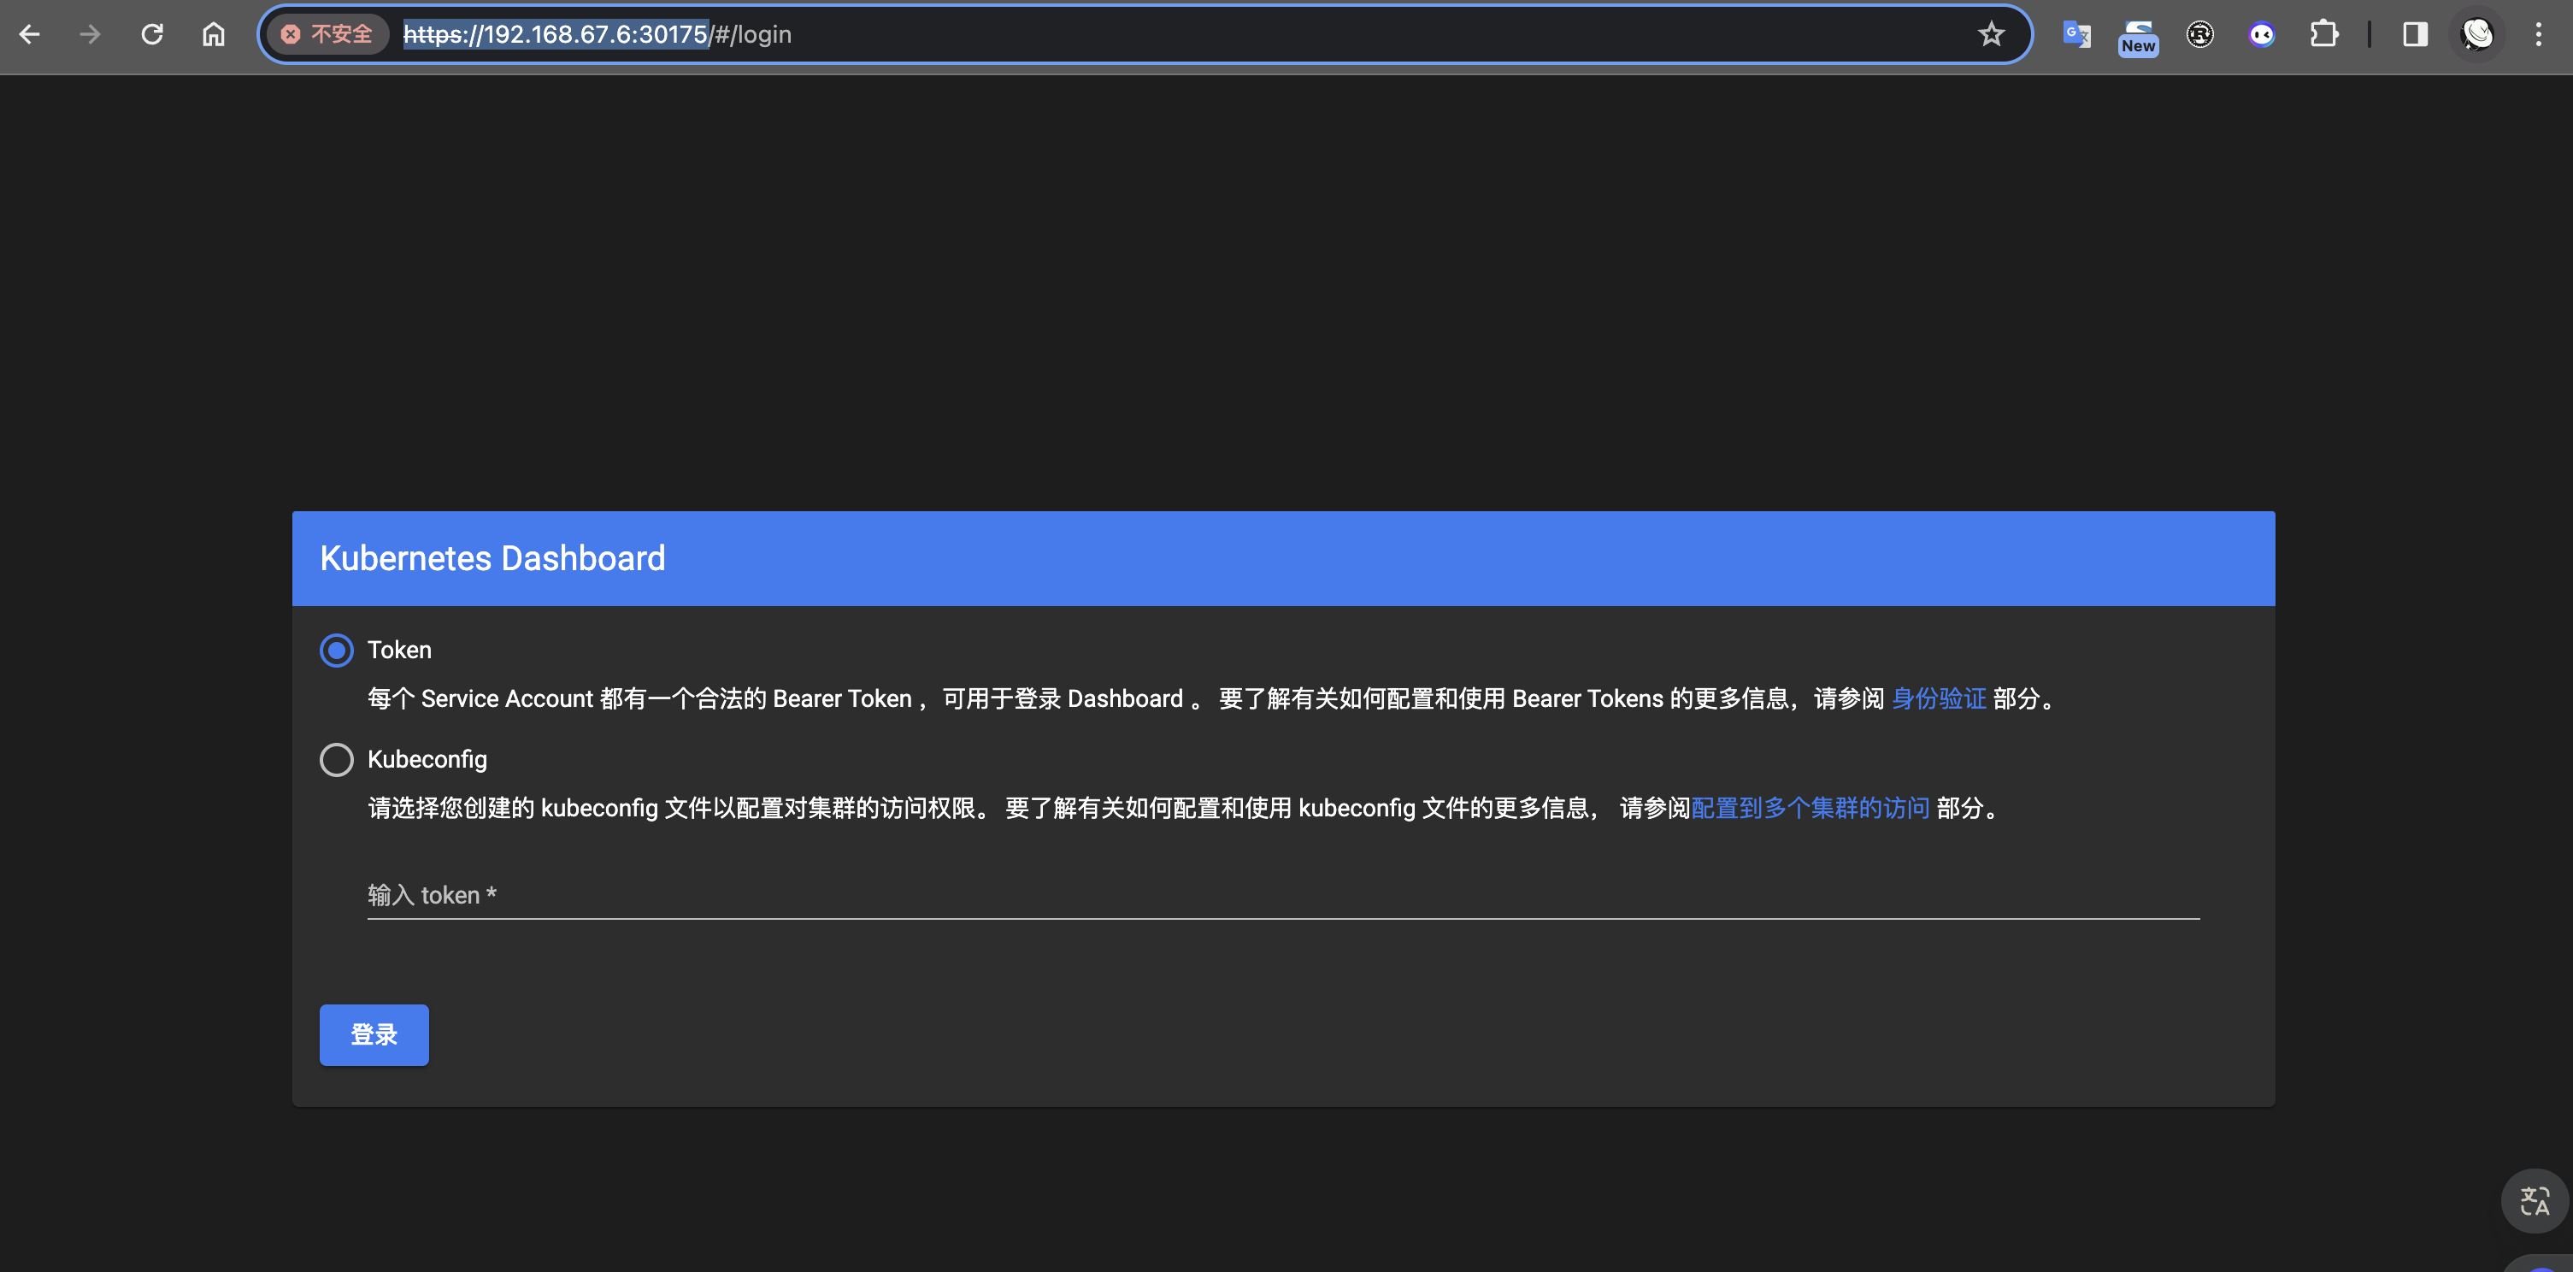Open the Google Translate extension
The height and width of the screenshot is (1272, 2573).
pos(2075,34)
